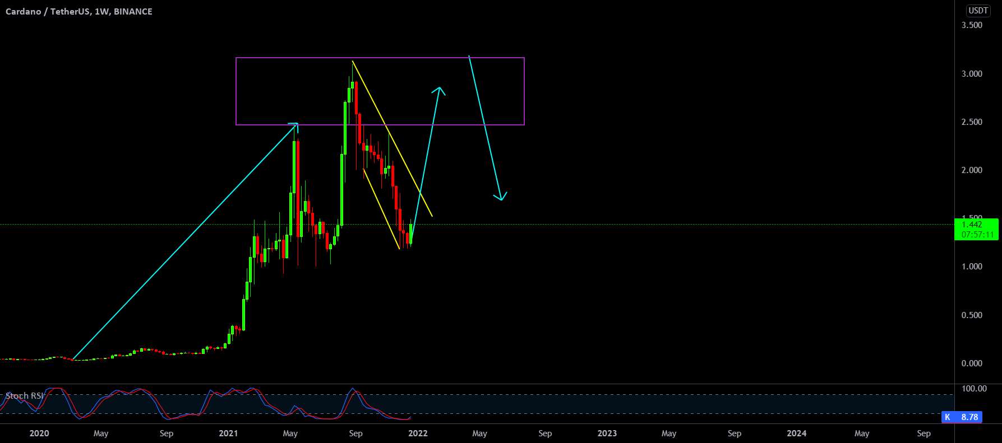Click the 0.000 price axis label
This screenshot has width=1002, height=443.
pyautogui.click(x=972, y=363)
